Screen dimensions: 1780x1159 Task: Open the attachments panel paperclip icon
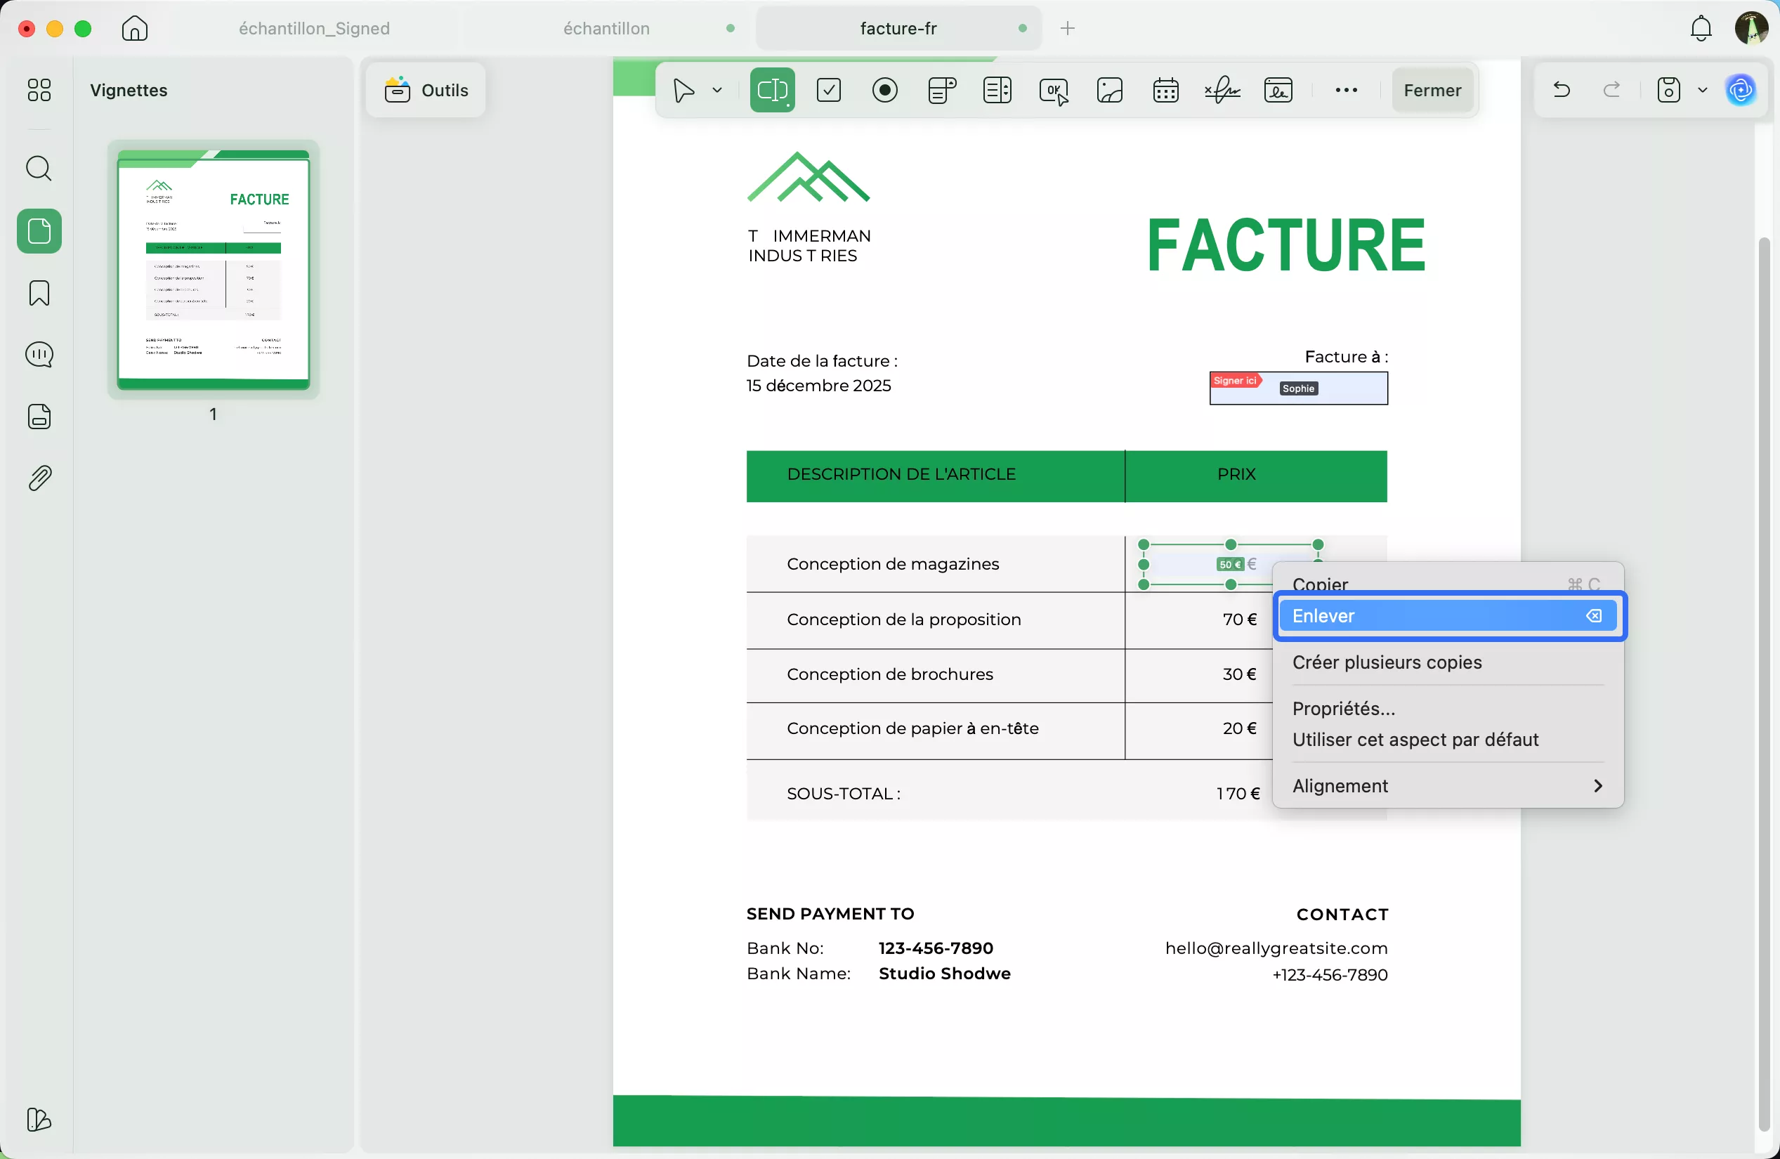(x=39, y=478)
